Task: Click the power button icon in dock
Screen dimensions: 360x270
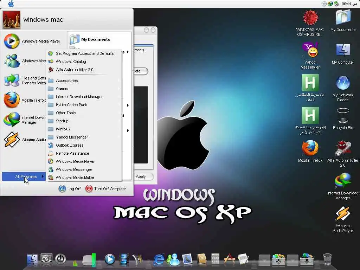Action: [60, 259]
